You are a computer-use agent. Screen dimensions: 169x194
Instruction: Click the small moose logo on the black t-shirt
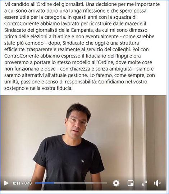click(83, 161)
